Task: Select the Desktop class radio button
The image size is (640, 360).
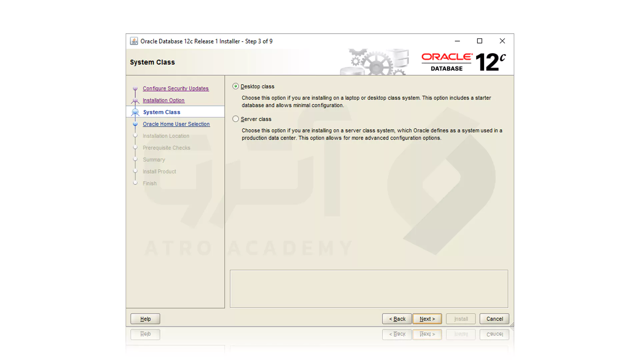Action: (x=236, y=86)
